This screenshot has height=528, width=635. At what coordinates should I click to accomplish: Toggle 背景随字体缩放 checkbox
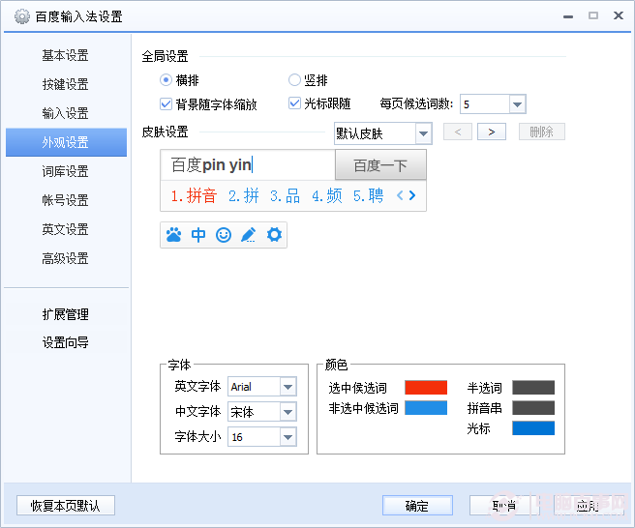[166, 103]
